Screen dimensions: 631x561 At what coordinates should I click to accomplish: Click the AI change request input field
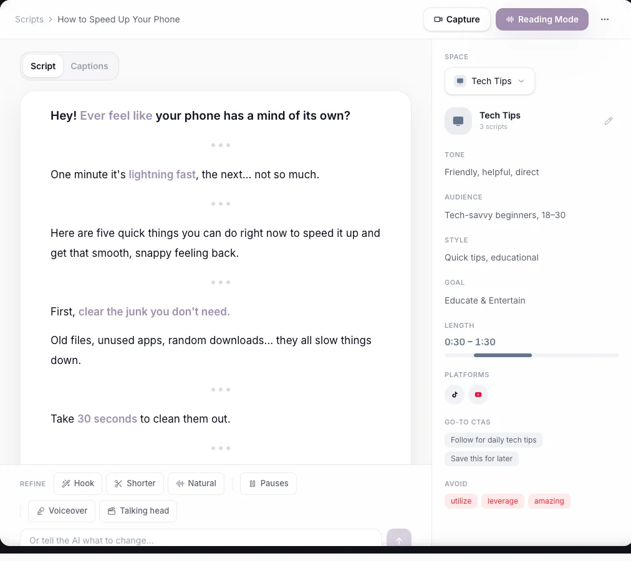tap(200, 539)
